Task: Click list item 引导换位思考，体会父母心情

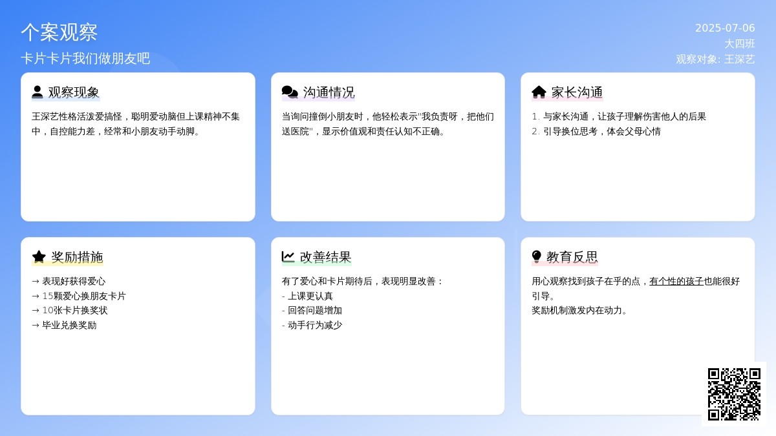Action: pyautogui.click(x=596, y=131)
